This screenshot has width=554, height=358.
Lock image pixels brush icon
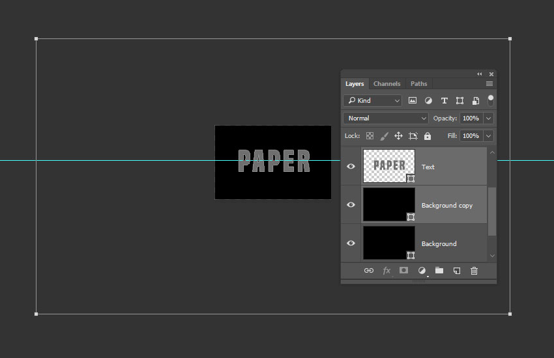(x=384, y=136)
